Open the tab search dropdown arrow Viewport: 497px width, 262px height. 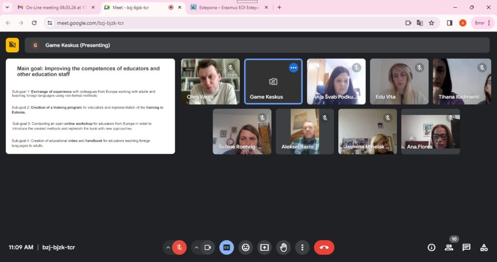7,7
